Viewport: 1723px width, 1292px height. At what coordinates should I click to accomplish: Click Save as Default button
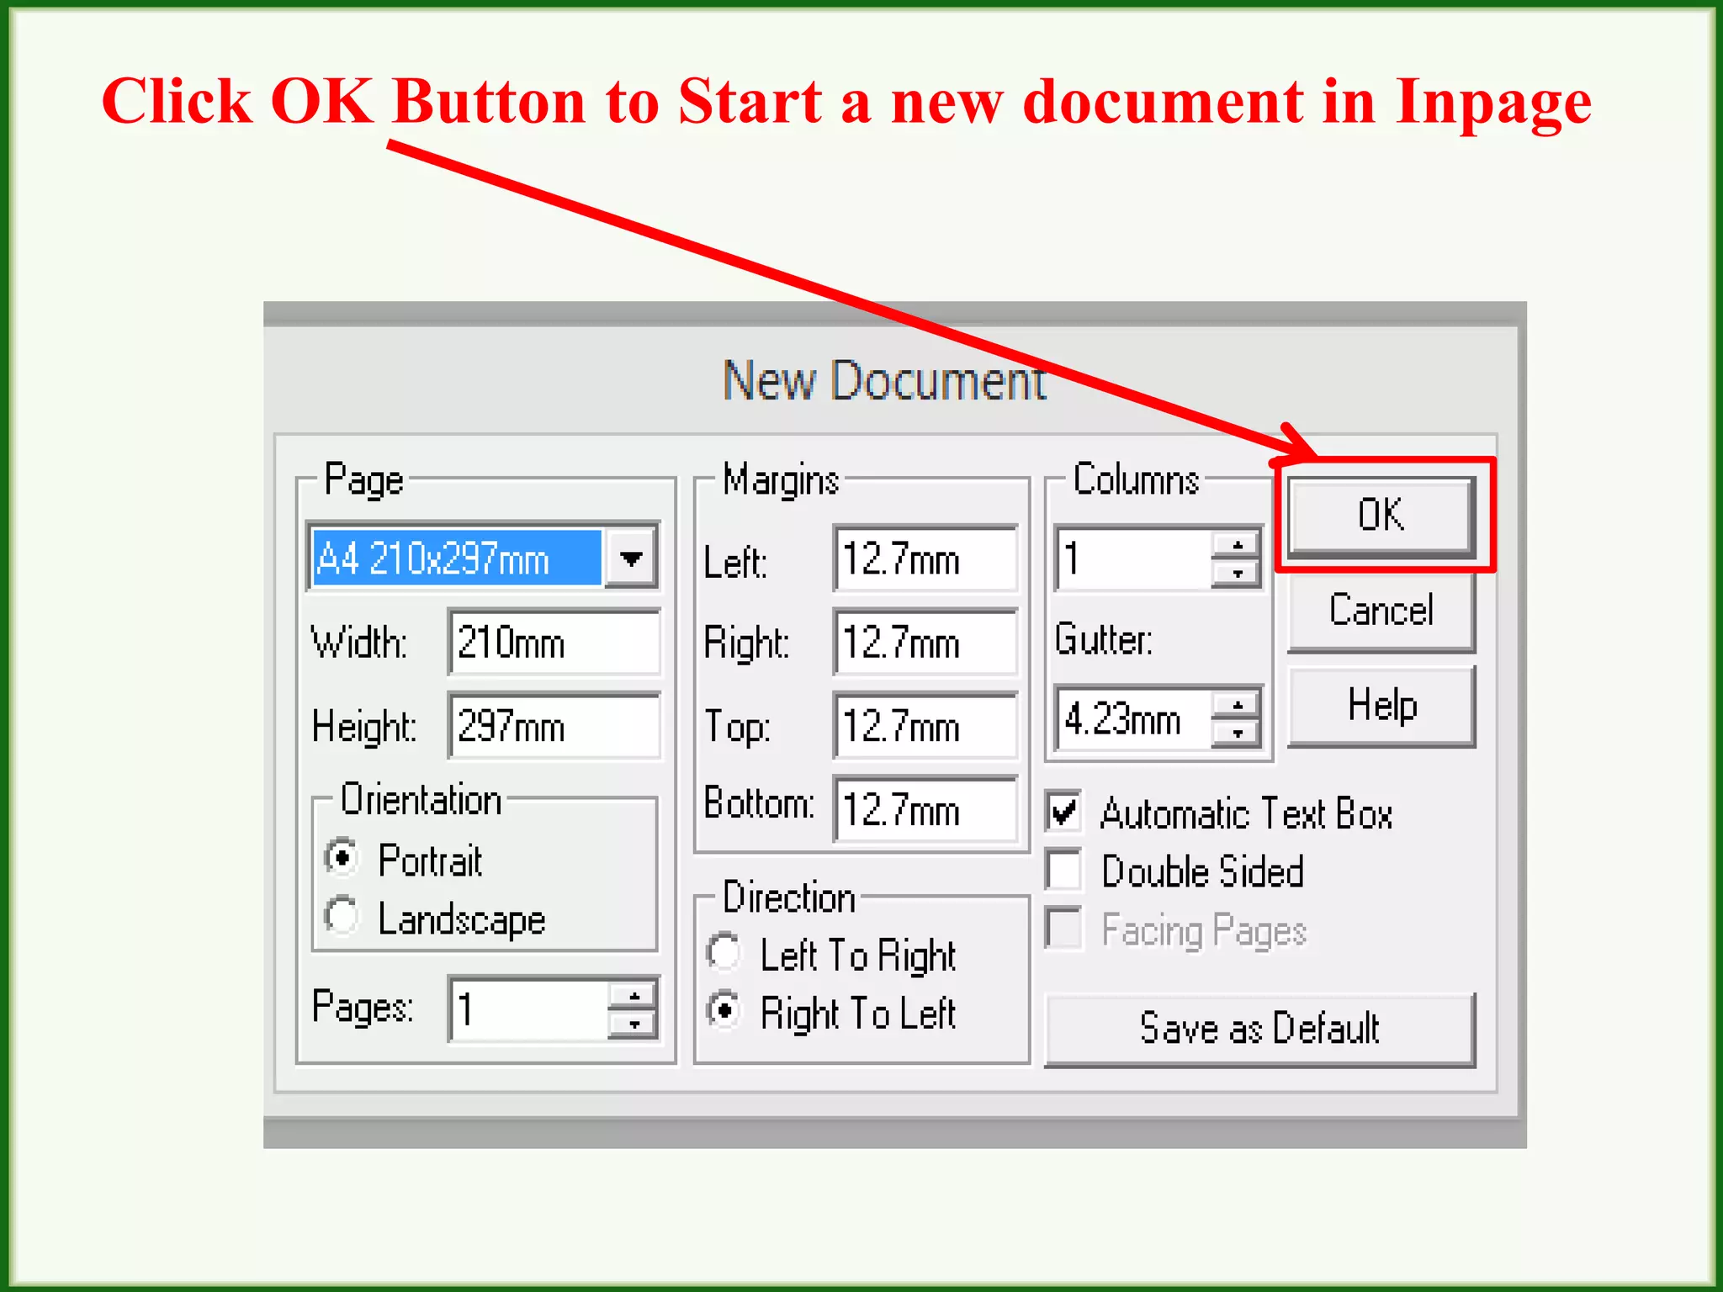[1259, 1029]
